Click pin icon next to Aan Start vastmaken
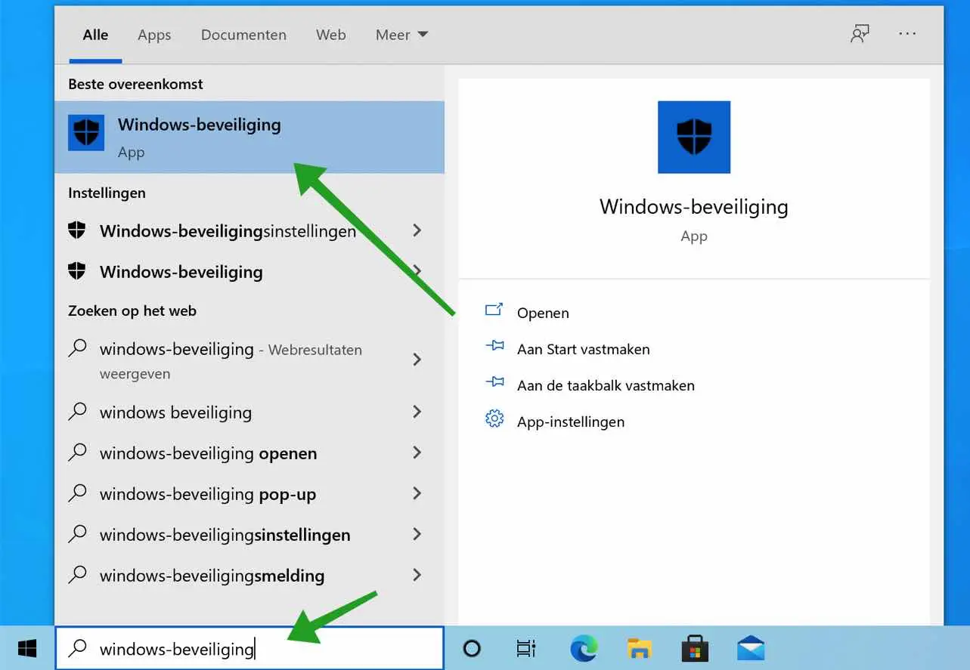 pyautogui.click(x=494, y=346)
